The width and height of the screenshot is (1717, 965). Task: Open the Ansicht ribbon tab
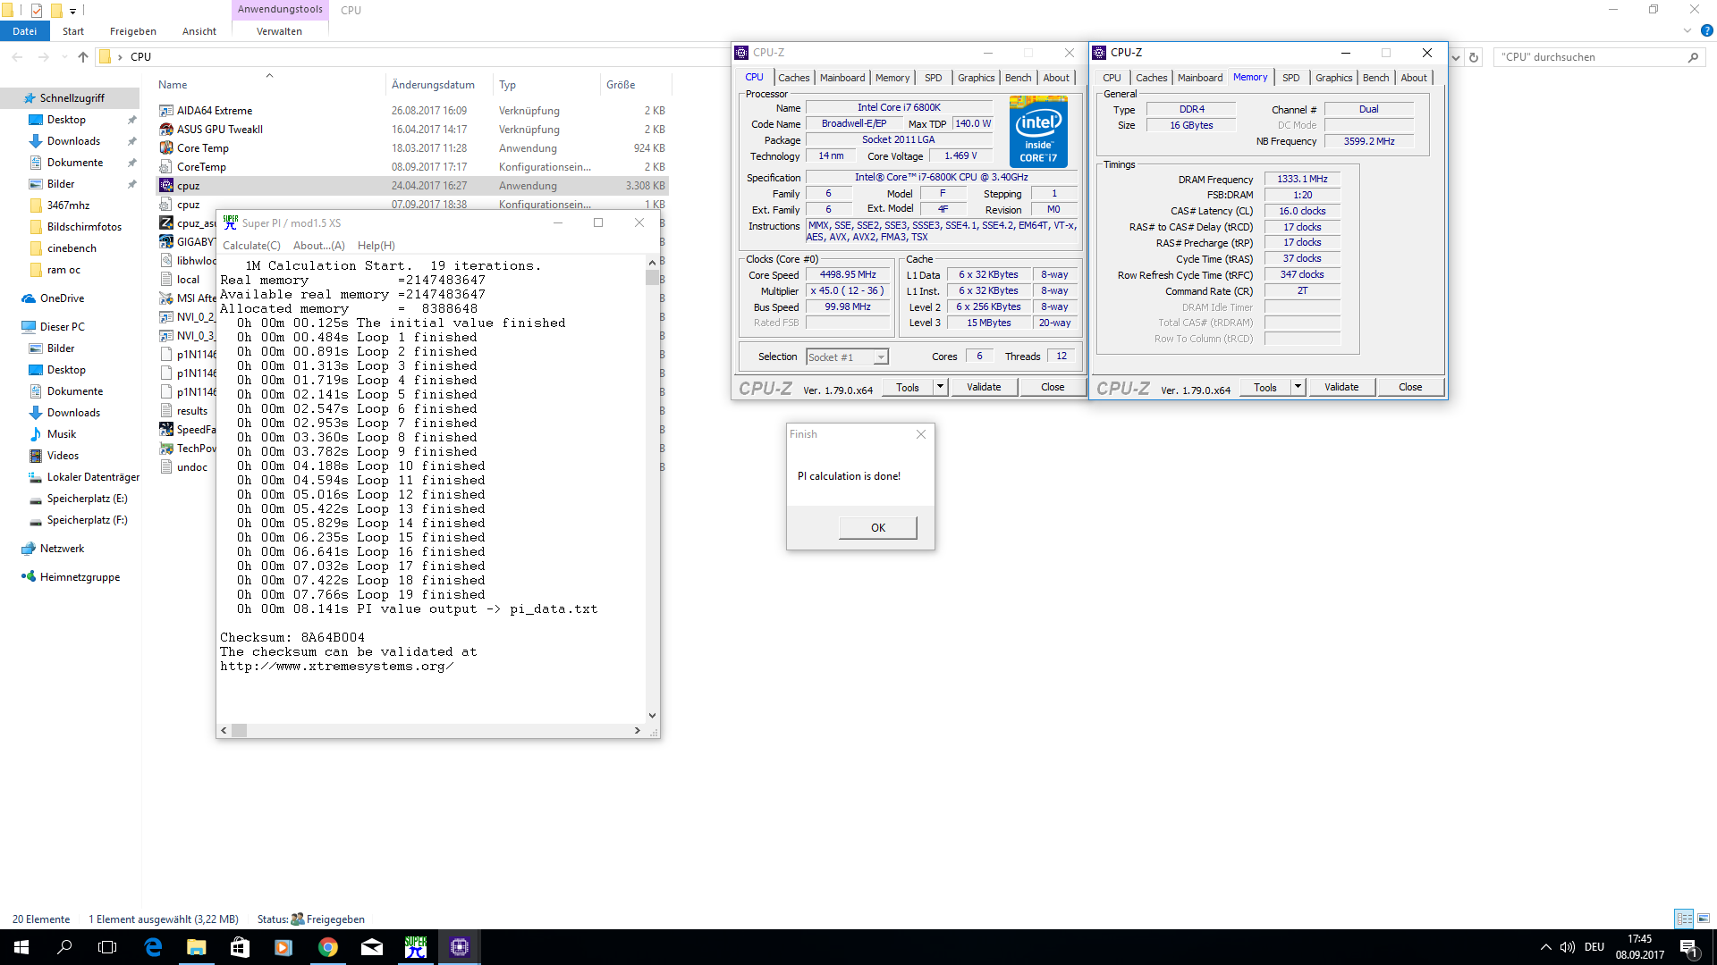[x=199, y=31]
